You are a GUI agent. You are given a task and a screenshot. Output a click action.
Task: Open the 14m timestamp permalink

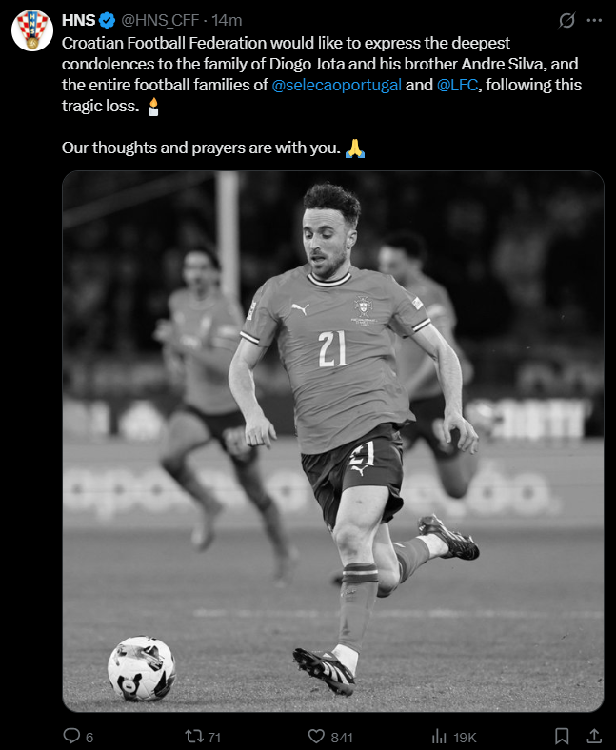pos(227,20)
